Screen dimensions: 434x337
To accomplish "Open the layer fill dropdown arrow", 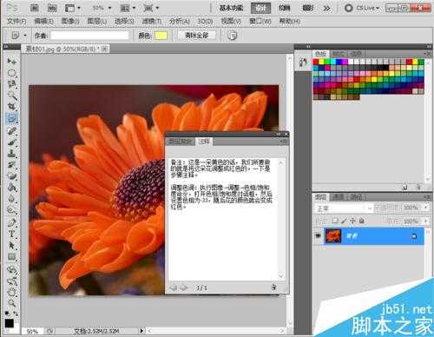I will point(426,221).
